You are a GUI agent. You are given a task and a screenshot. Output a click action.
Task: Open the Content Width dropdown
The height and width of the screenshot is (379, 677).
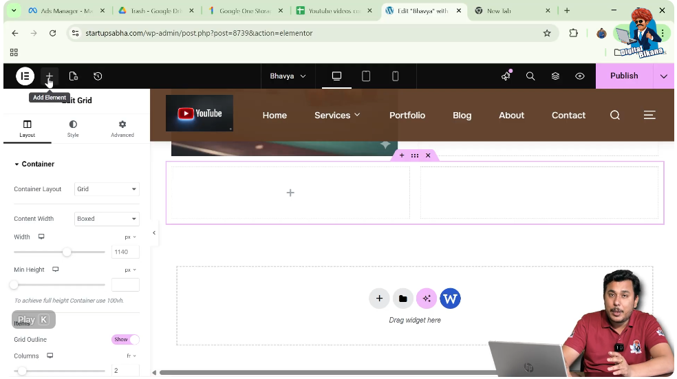click(x=107, y=219)
